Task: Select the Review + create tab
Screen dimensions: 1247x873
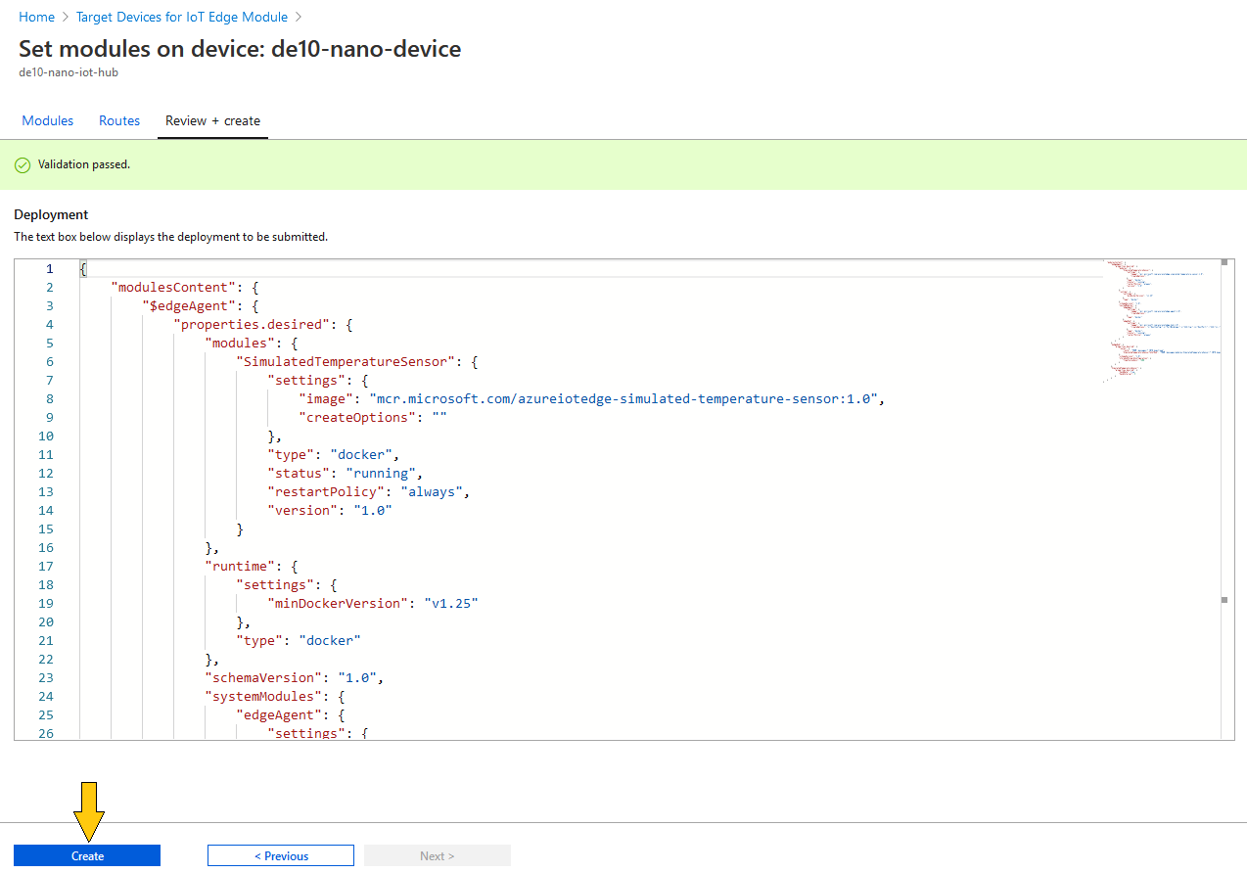Action: [212, 120]
